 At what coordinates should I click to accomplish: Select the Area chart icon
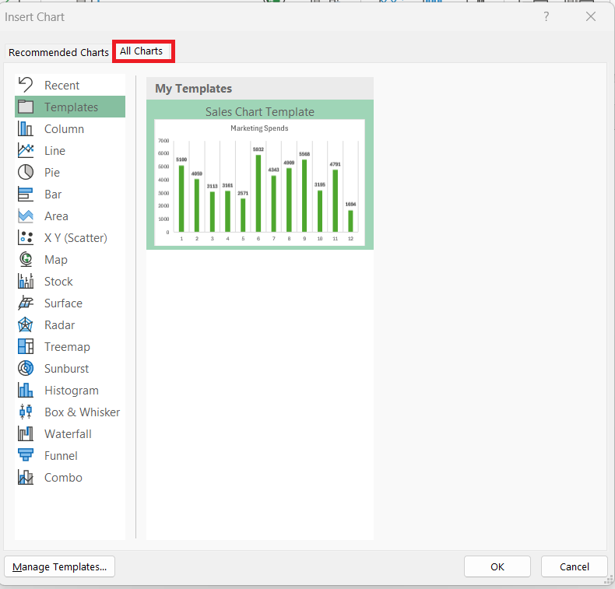tap(26, 216)
